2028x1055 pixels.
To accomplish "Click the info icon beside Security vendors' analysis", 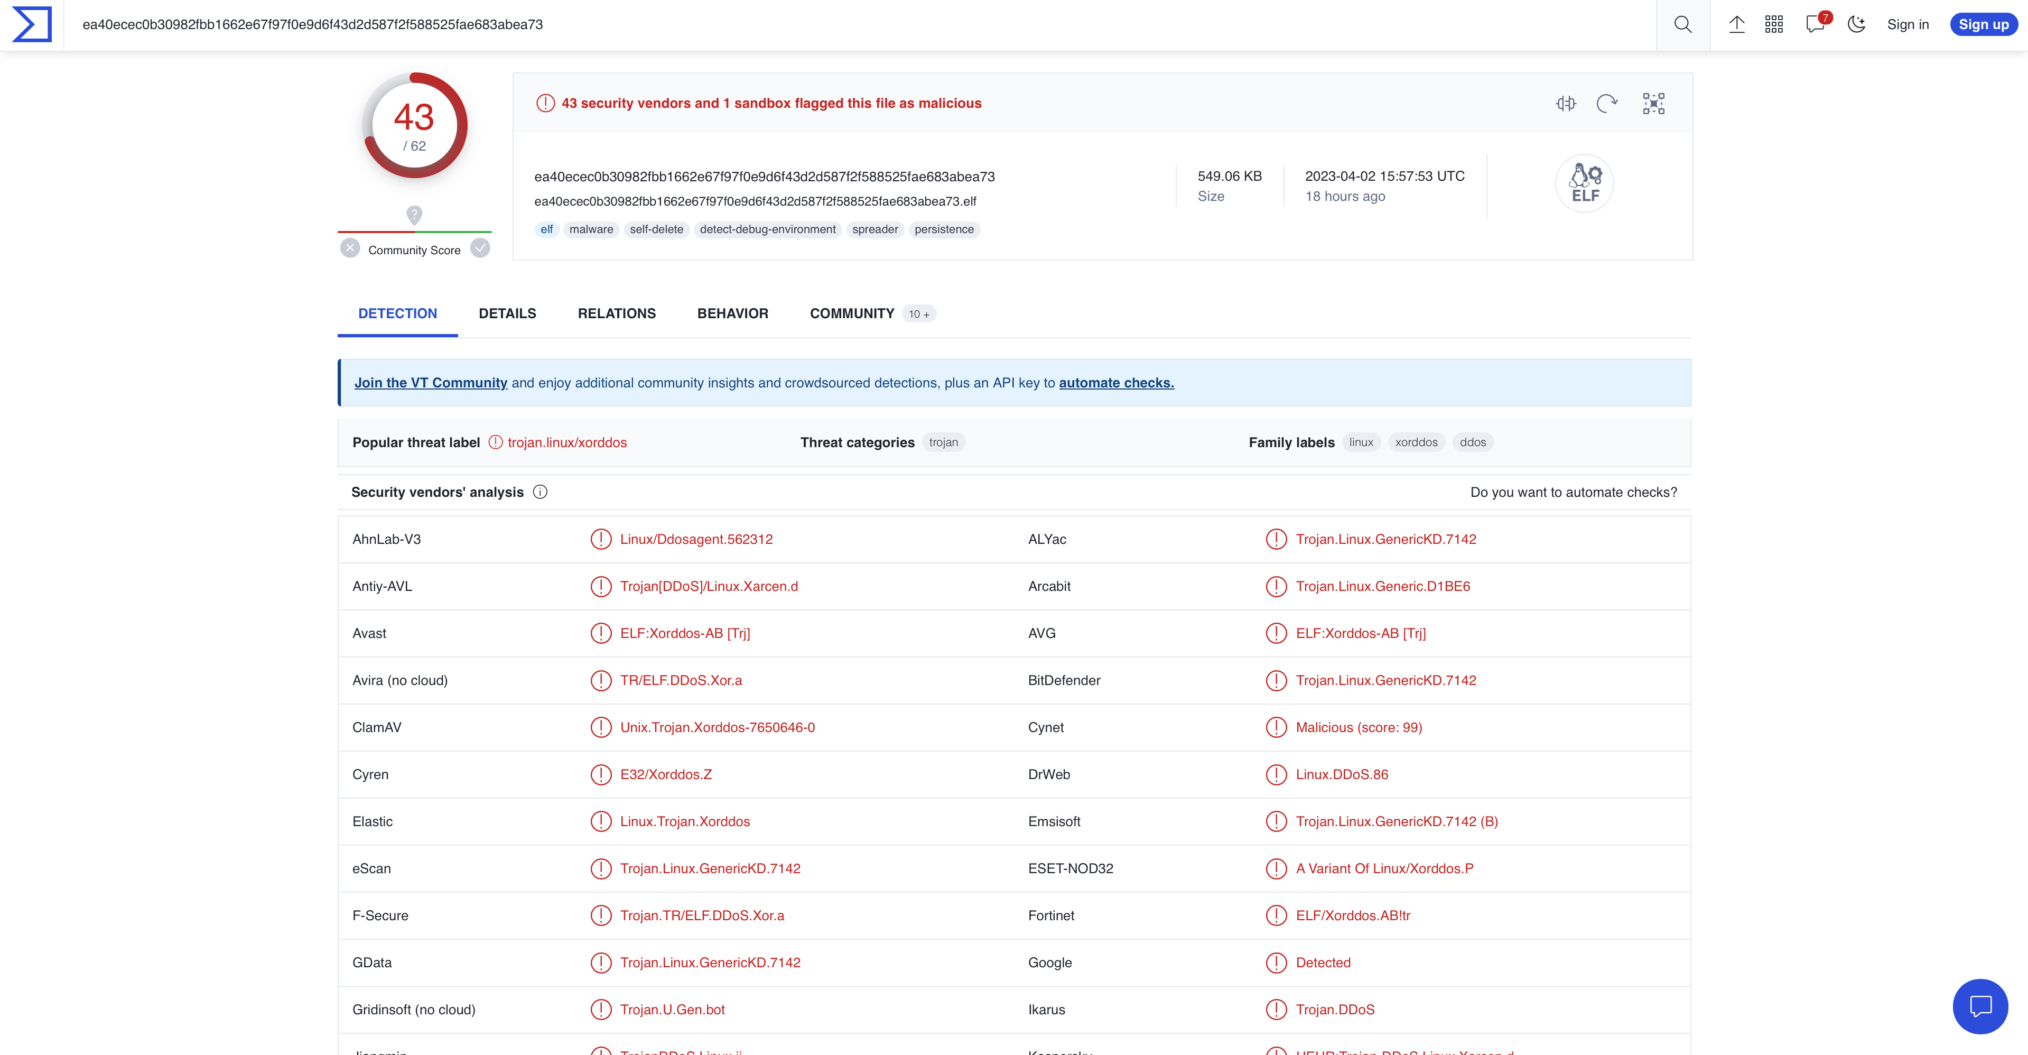I will (x=540, y=492).
